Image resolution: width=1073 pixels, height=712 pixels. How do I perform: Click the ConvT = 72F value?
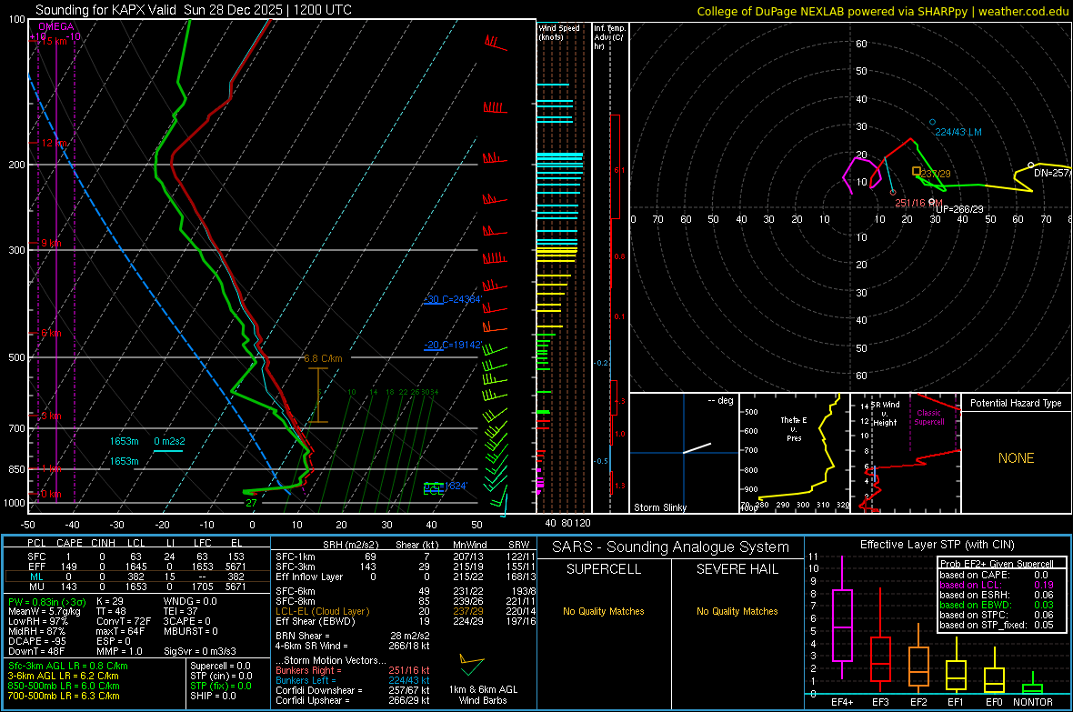pos(124,622)
